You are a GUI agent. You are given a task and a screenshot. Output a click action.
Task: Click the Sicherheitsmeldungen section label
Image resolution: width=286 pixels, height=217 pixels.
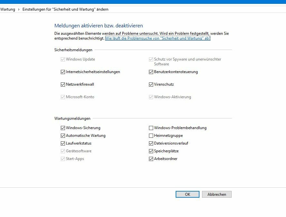click(x=73, y=50)
